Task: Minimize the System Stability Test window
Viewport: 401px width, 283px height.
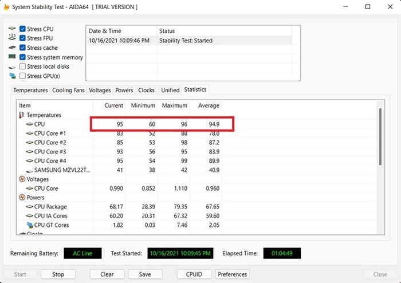Action: (x=345, y=7)
